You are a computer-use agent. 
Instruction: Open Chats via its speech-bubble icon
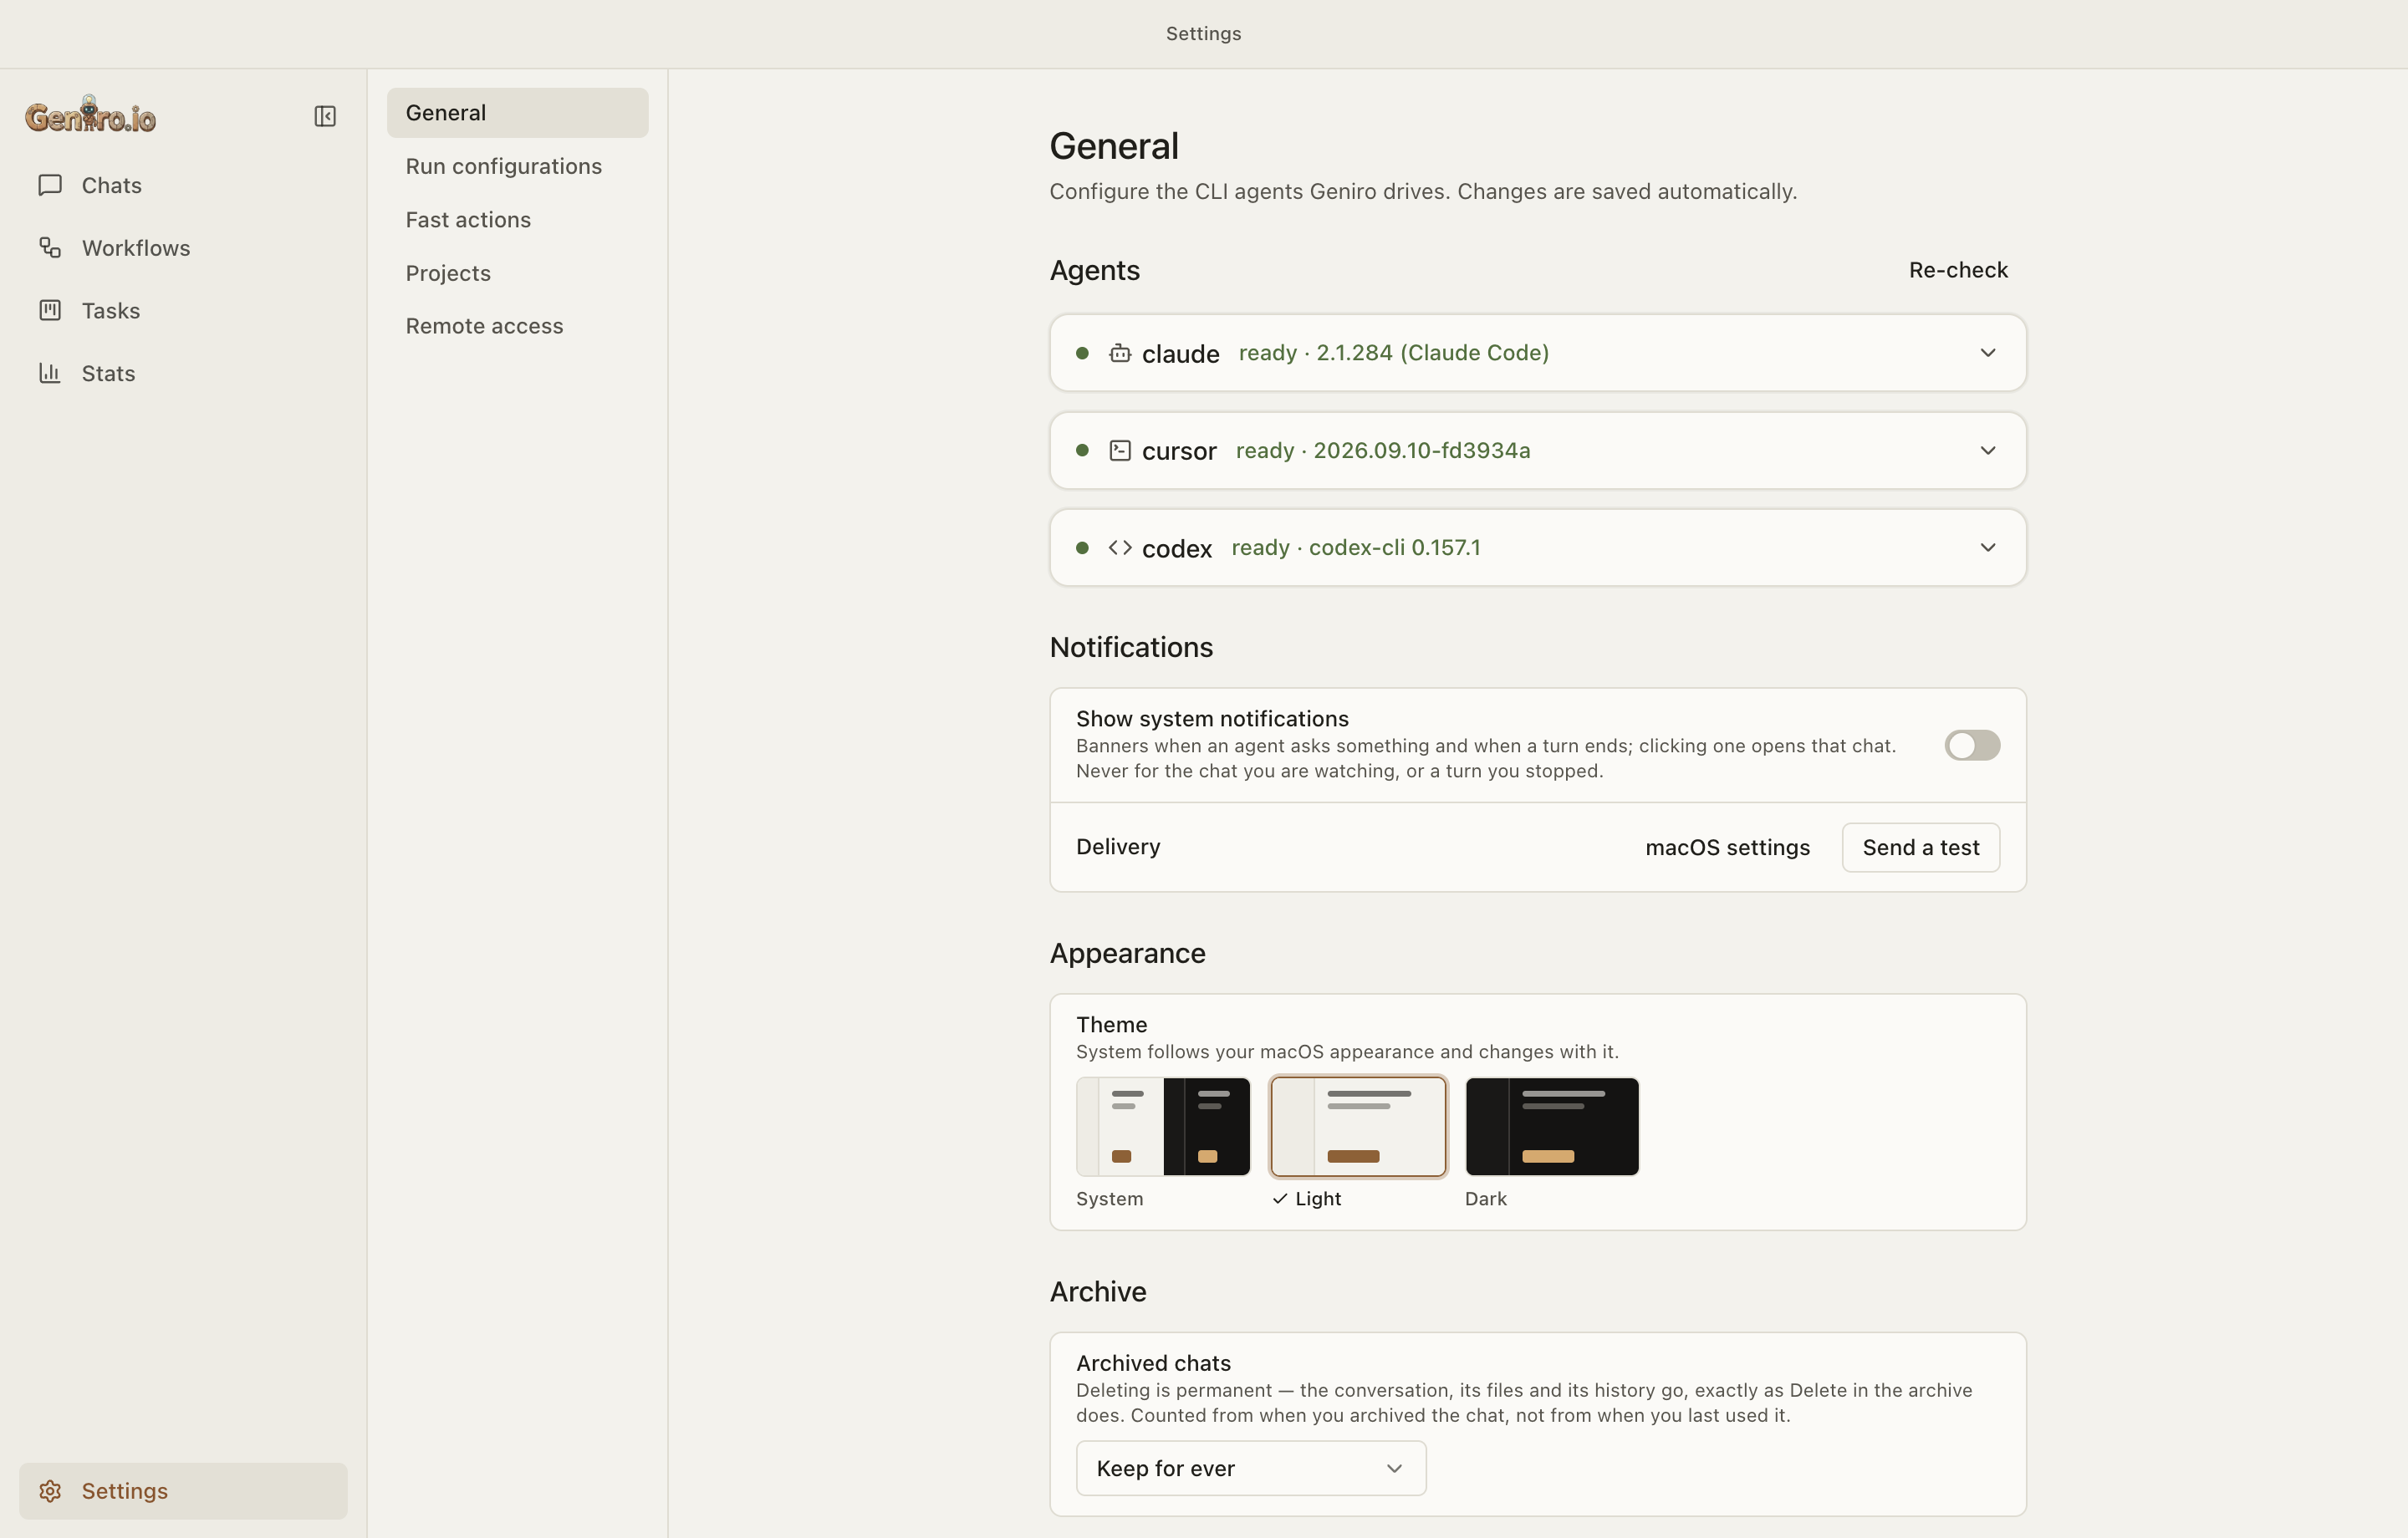pyautogui.click(x=50, y=185)
